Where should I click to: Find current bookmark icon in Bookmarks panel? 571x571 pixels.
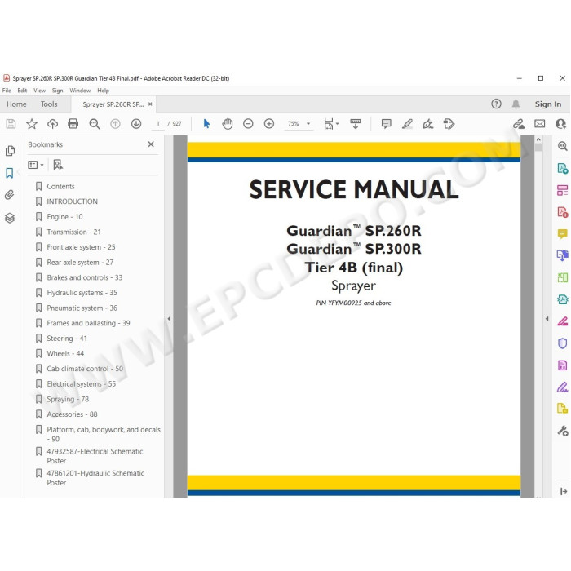click(x=58, y=165)
